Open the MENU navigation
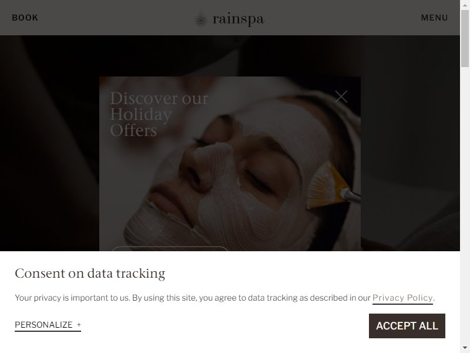470x353 pixels. [434, 18]
